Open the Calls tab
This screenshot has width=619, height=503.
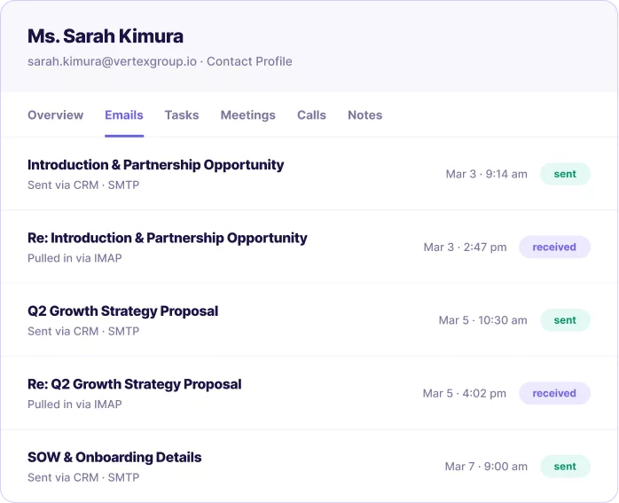tap(311, 115)
